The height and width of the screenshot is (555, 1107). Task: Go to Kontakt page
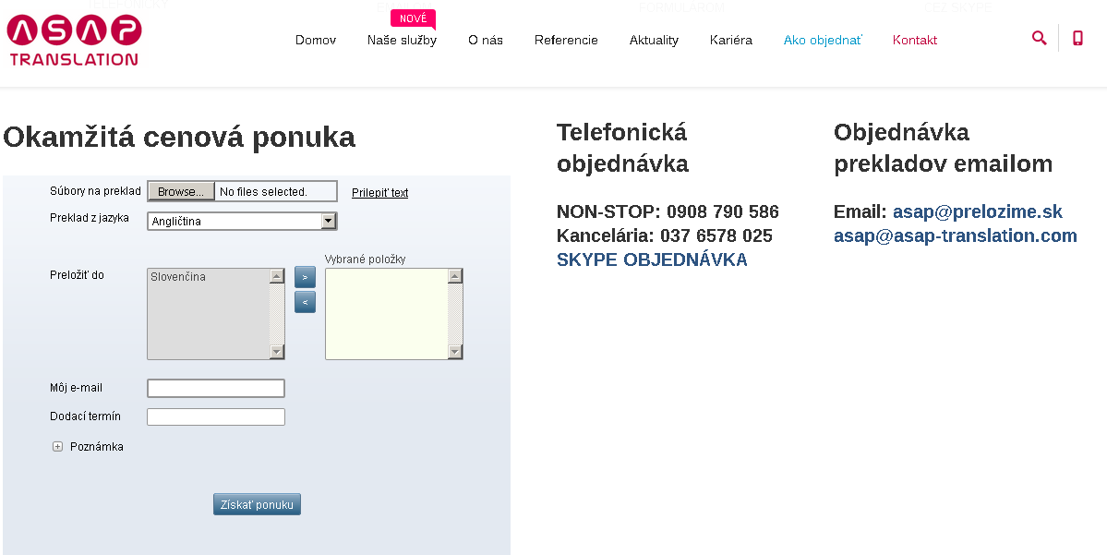tap(915, 41)
